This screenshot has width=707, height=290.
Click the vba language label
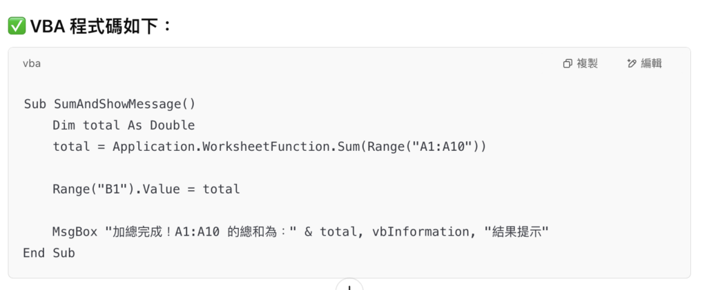click(x=32, y=63)
